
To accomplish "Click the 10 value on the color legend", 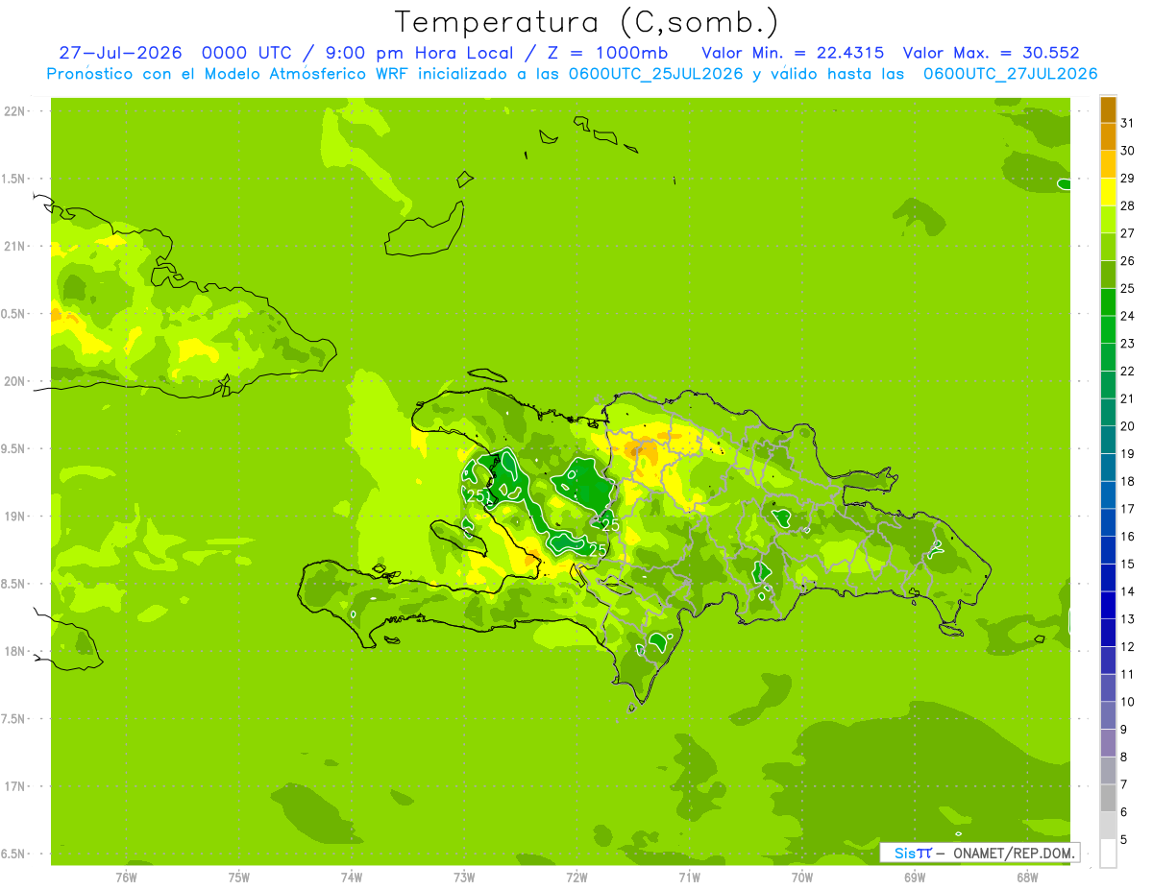I will coord(1127,702).
